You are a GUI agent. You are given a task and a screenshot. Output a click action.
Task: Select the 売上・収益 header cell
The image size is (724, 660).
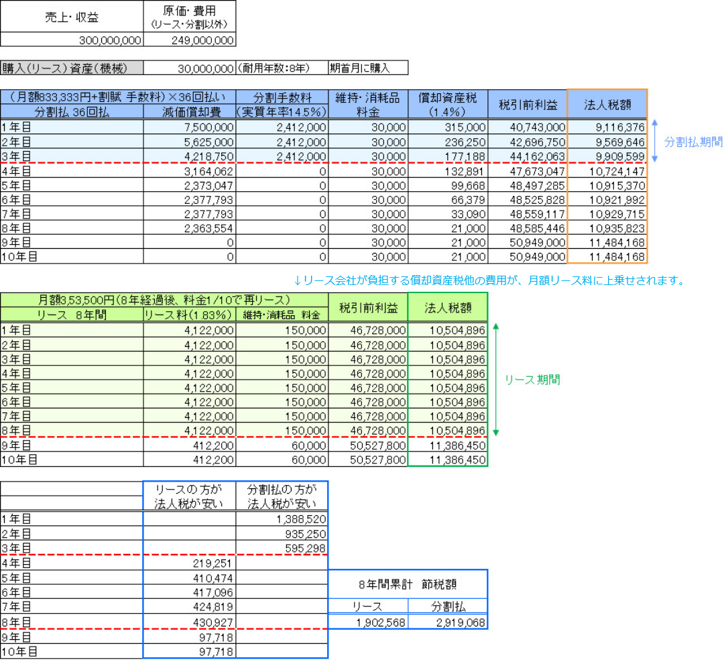pyautogui.click(x=72, y=17)
